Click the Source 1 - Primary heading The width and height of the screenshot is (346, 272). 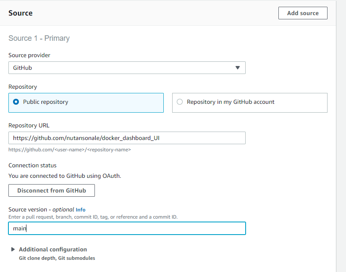[39, 38]
